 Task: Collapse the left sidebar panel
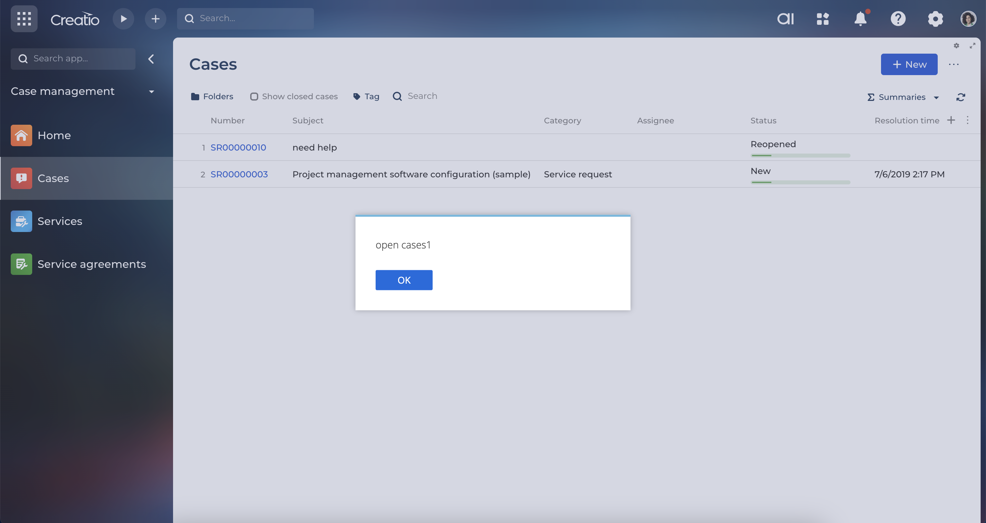click(151, 59)
